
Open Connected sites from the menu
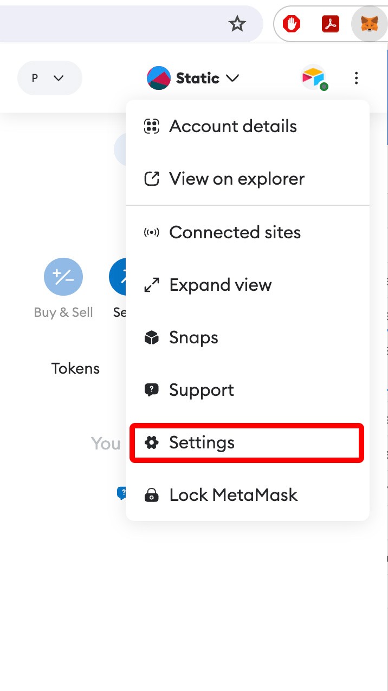[x=235, y=232]
